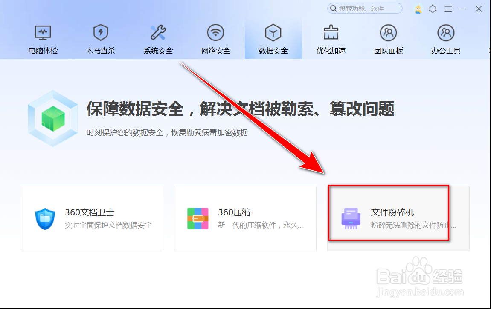Close the 360 window
Viewport: 491px width, 309px height.
click(x=479, y=9)
